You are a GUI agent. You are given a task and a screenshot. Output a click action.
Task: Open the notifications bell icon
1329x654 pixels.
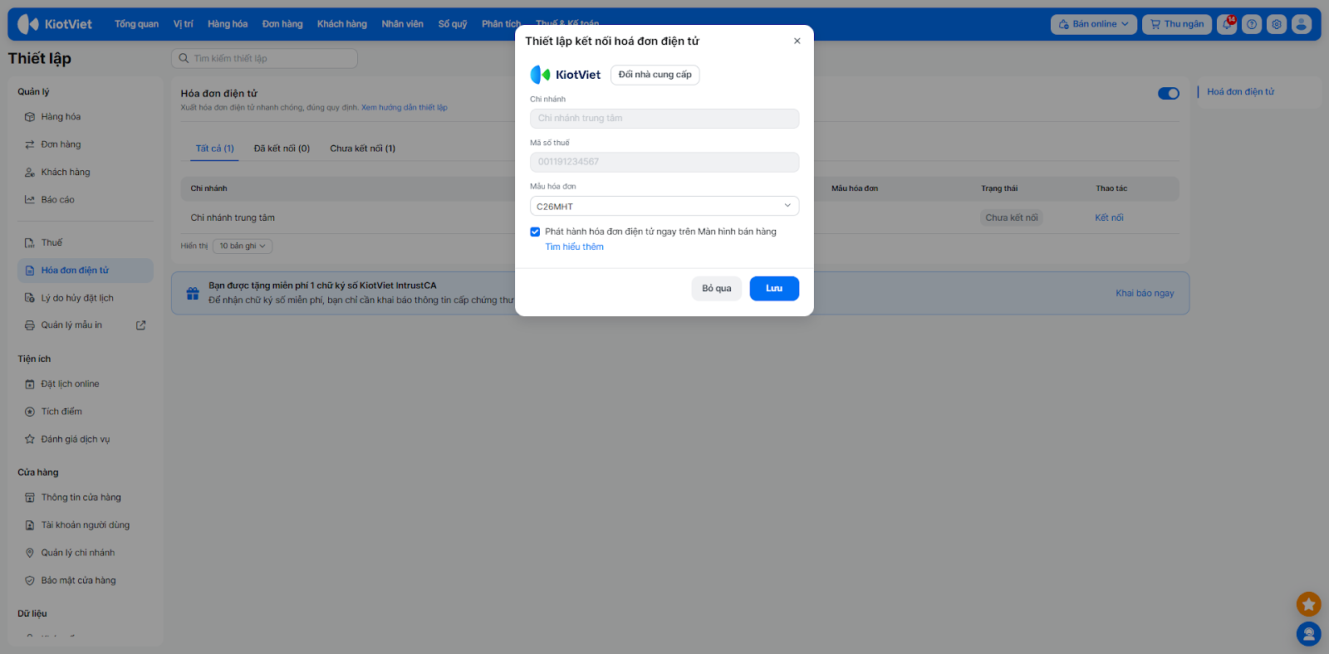(1227, 24)
